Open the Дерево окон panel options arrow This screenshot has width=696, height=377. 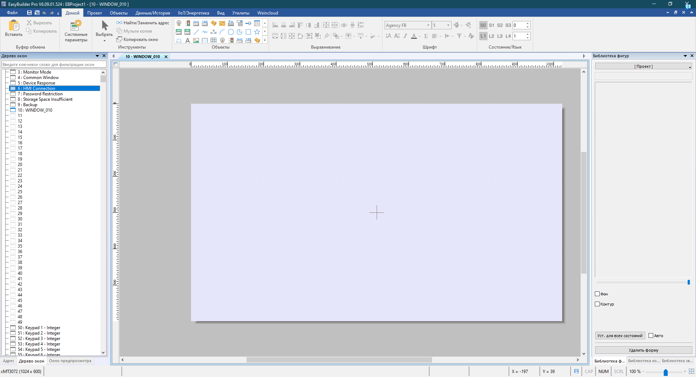(97, 56)
